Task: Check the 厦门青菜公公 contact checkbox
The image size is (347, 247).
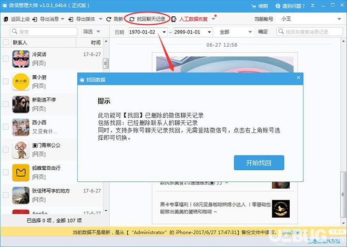Action: tap(6, 150)
